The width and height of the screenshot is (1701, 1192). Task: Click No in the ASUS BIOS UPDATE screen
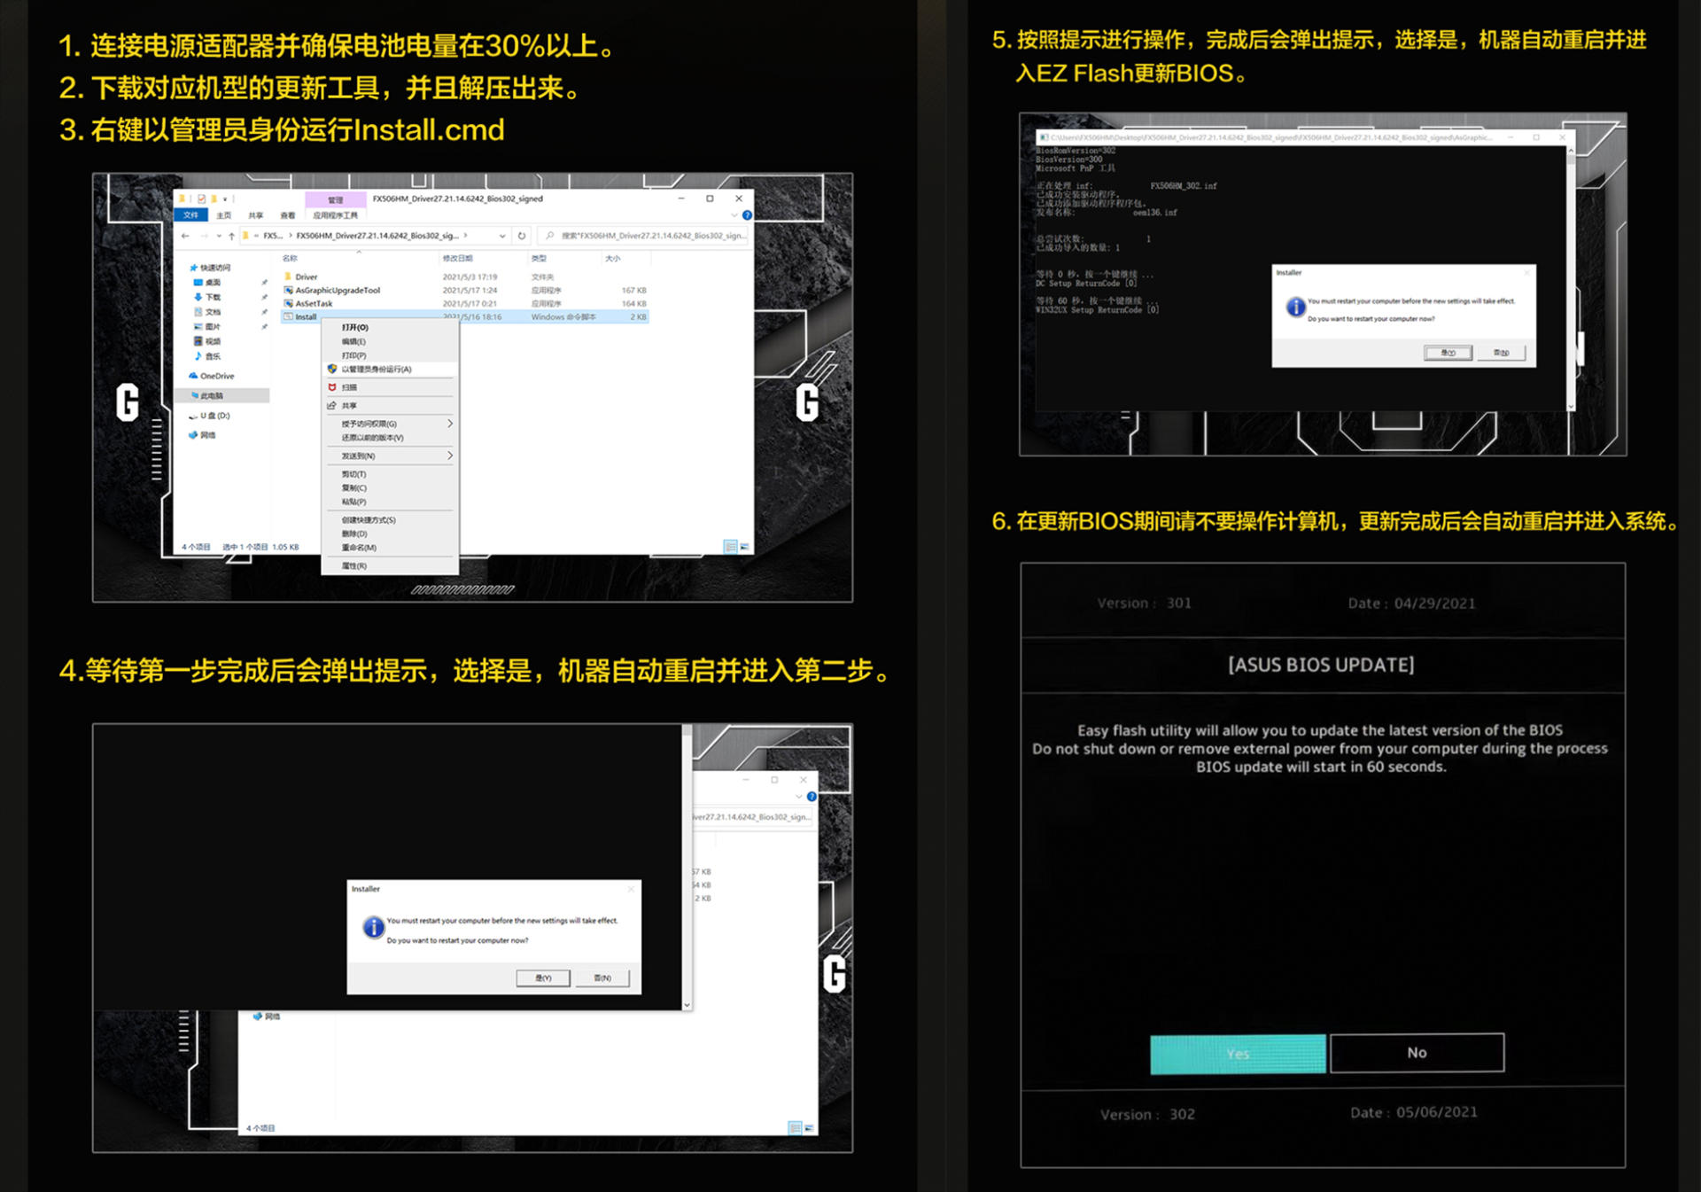[1417, 1052]
